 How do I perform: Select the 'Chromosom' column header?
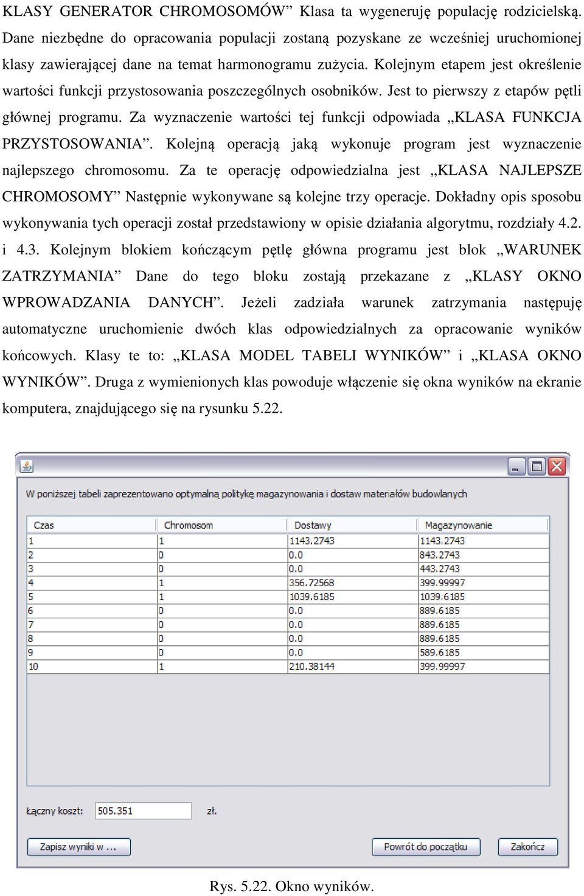(222, 525)
